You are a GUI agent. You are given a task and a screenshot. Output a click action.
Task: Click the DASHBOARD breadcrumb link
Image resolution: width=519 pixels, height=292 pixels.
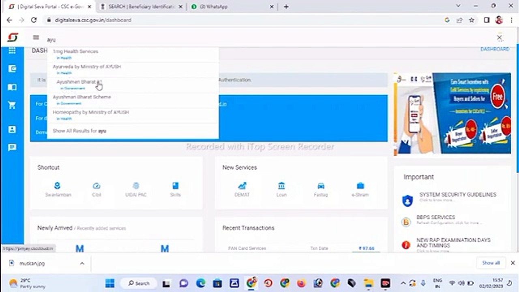495,49
